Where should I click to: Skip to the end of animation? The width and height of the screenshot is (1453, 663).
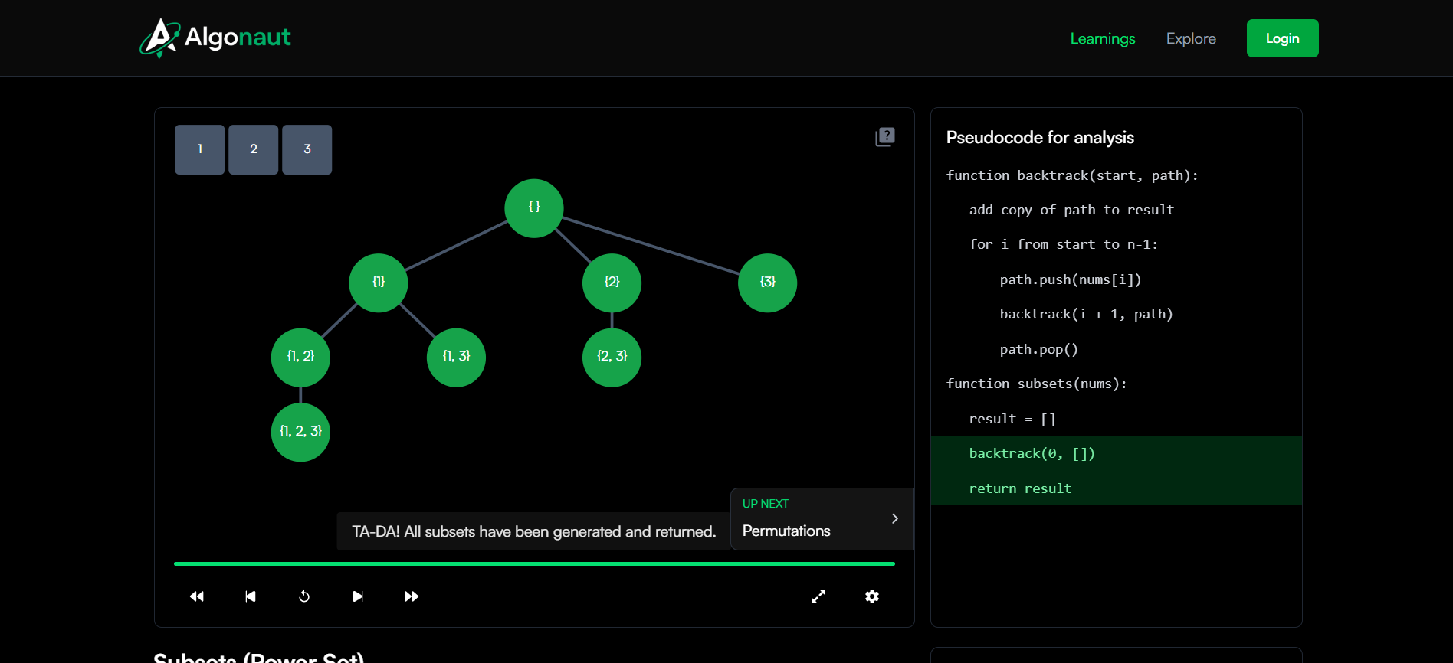point(412,596)
